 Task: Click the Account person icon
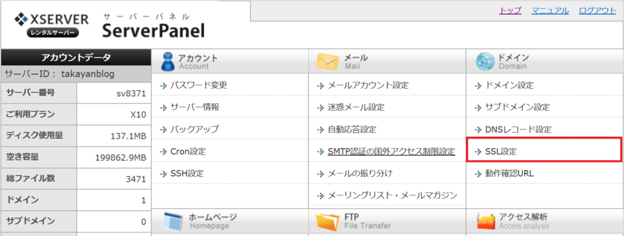click(x=168, y=61)
